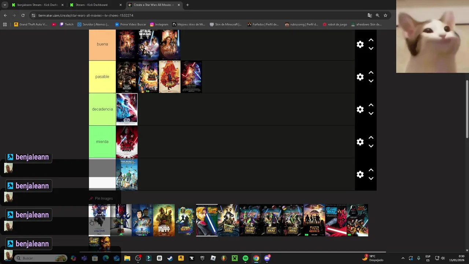Image resolution: width=469 pixels, height=264 pixels.
Task: Move the decadencia tier down with its arrow
Action: point(371,114)
